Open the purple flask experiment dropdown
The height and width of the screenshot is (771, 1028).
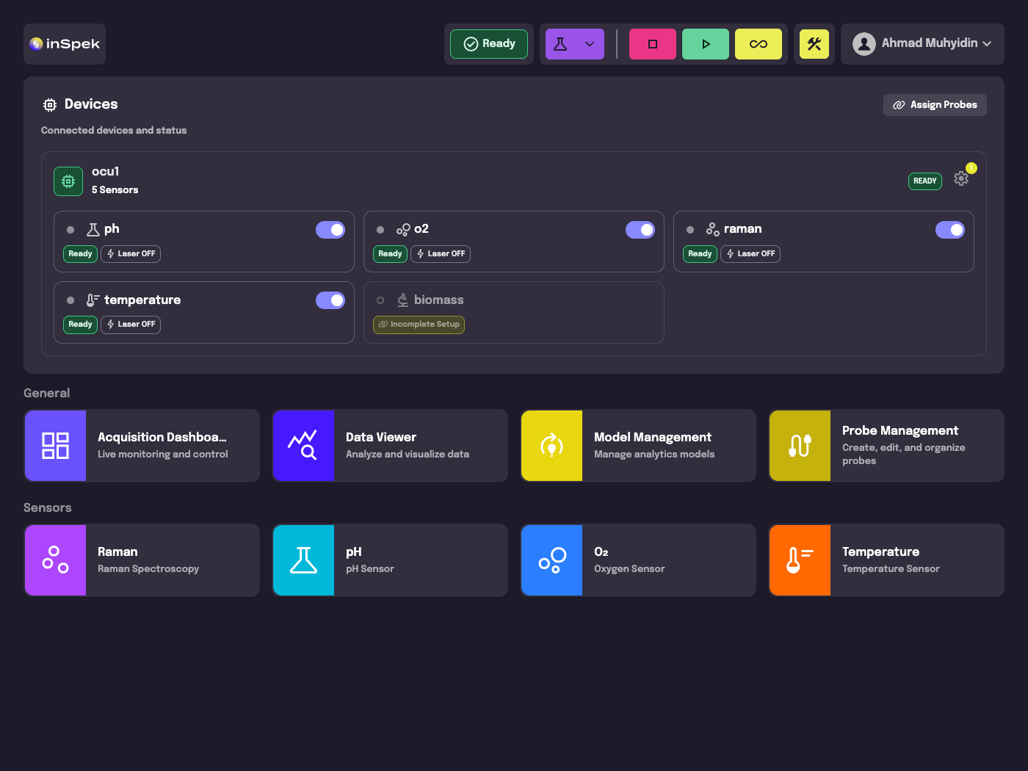click(575, 44)
